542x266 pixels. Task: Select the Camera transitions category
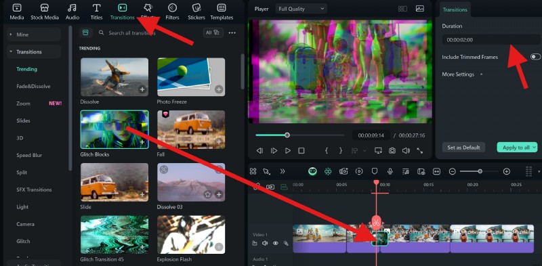point(25,224)
